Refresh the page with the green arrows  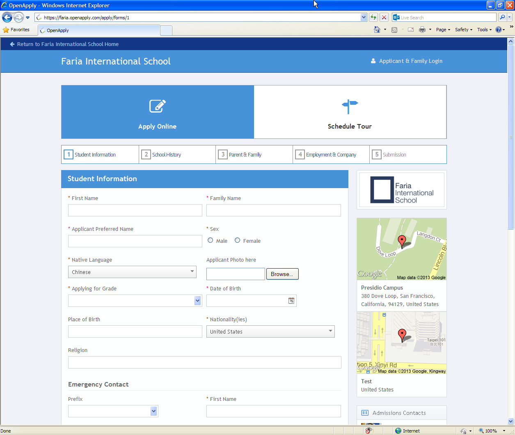pos(373,17)
